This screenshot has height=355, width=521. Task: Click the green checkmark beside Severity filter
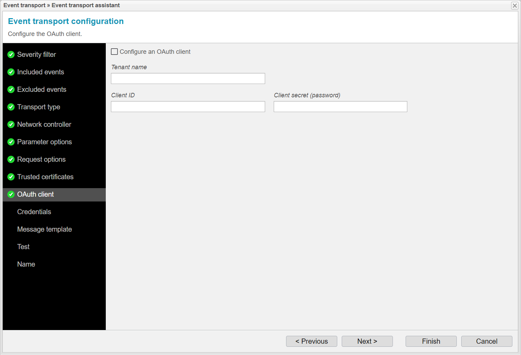tap(11, 54)
